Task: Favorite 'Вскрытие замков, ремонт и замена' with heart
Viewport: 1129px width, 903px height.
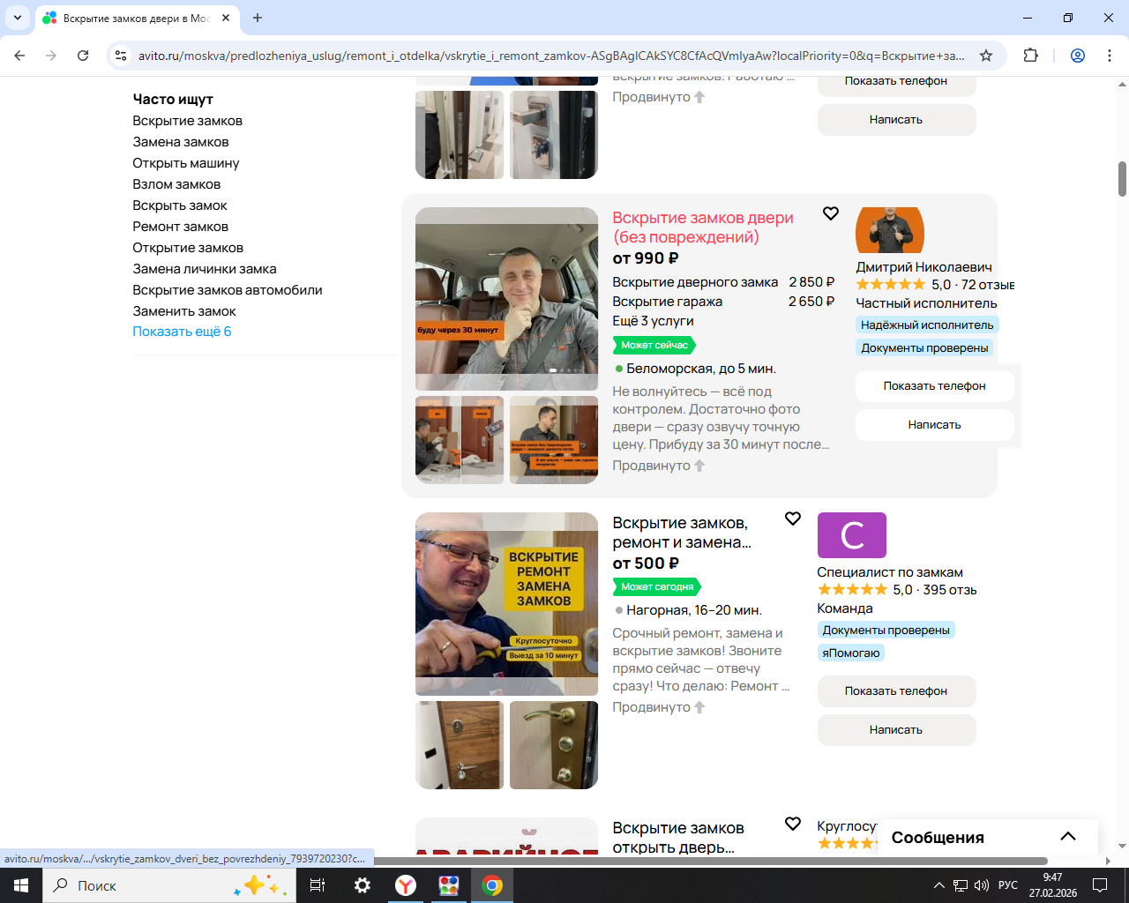Action: 793,519
